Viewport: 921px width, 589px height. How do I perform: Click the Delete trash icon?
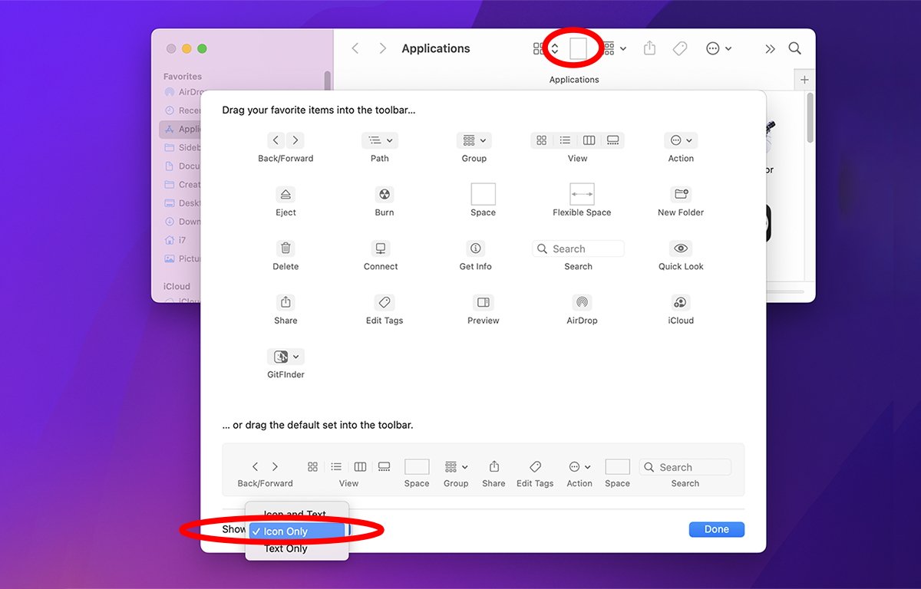[286, 248]
